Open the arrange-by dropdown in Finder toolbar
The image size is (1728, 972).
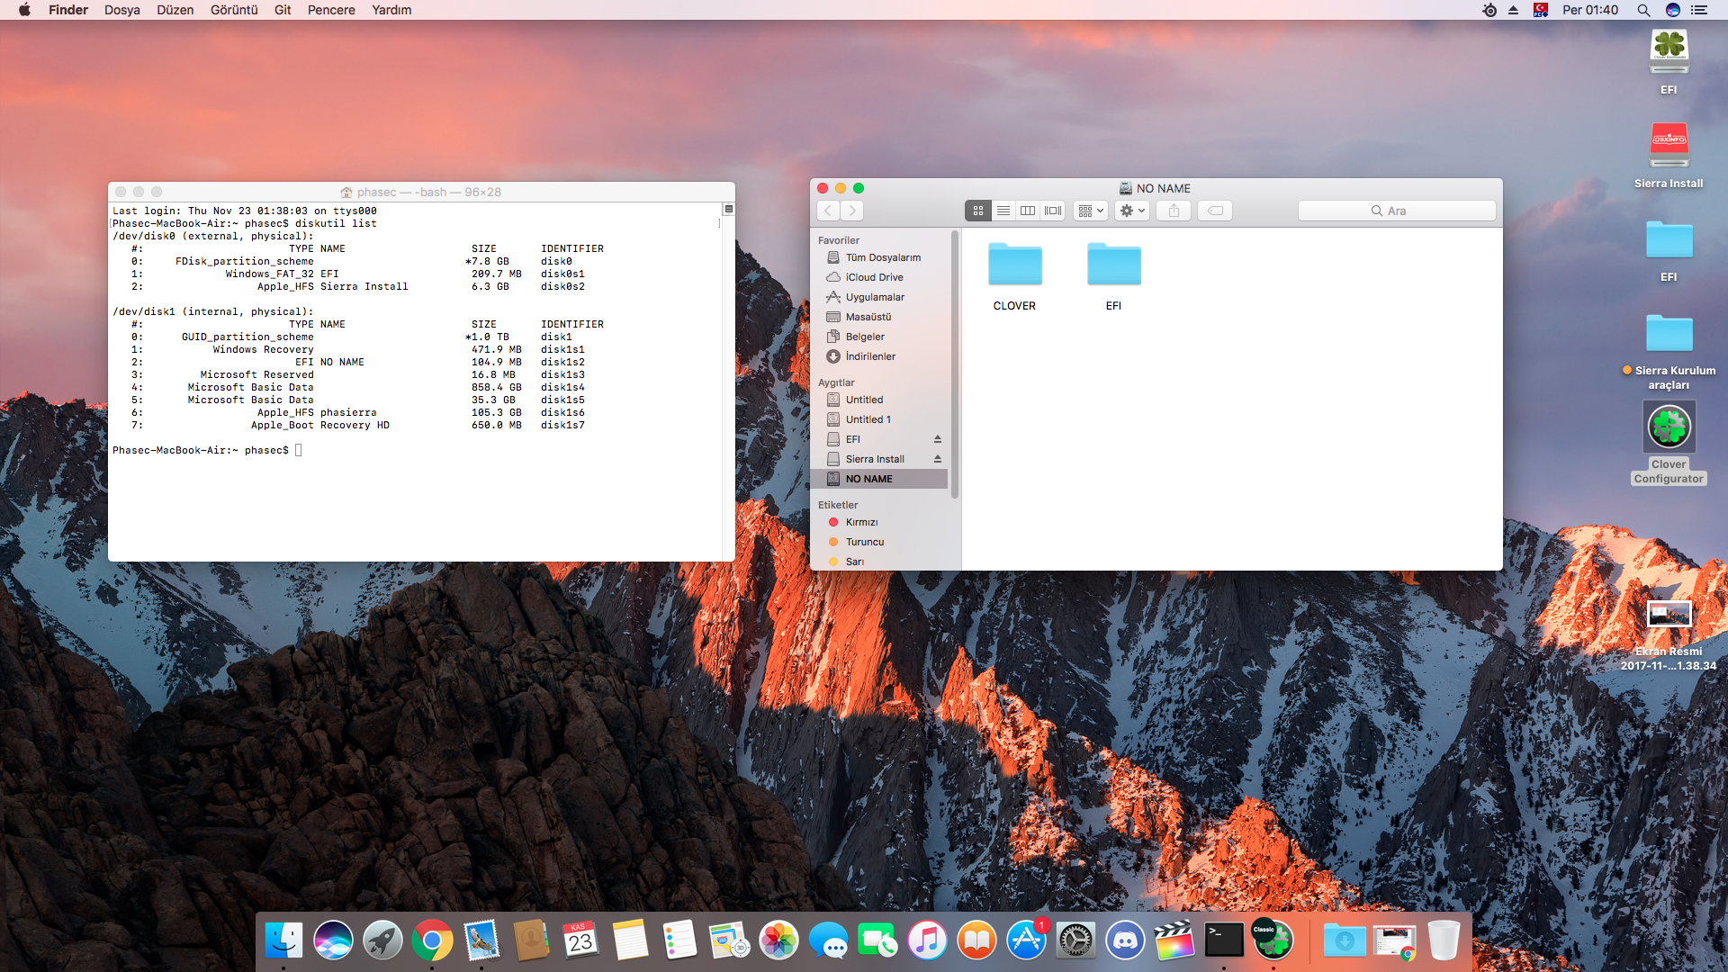(1089, 210)
